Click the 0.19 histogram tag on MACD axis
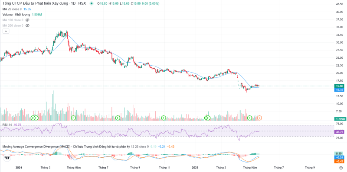Image resolution: width=347 pixels, height=172 pixels. point(339,154)
